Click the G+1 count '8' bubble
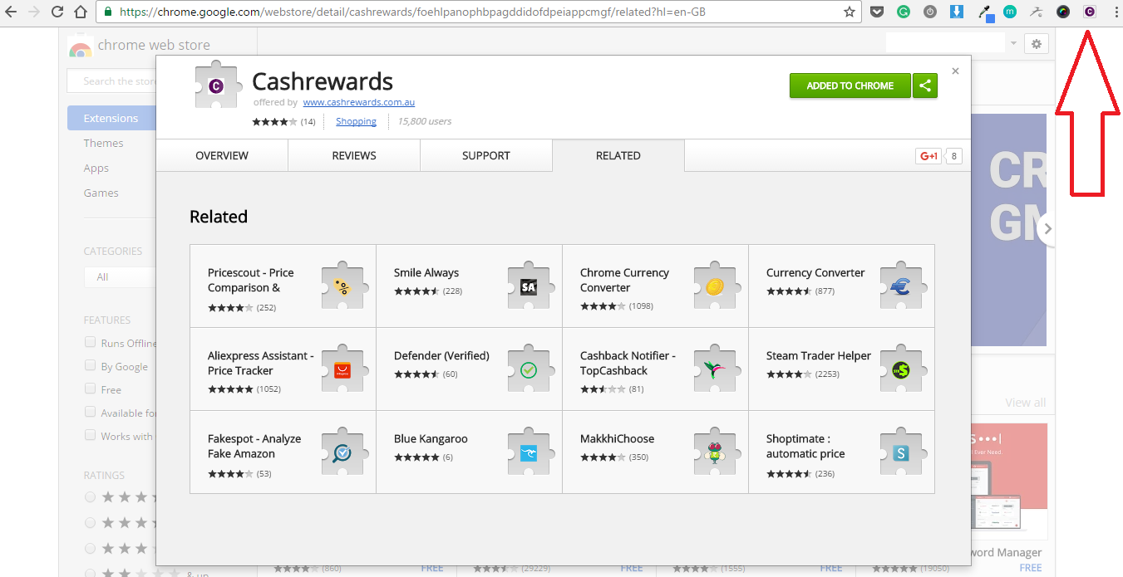 (953, 156)
